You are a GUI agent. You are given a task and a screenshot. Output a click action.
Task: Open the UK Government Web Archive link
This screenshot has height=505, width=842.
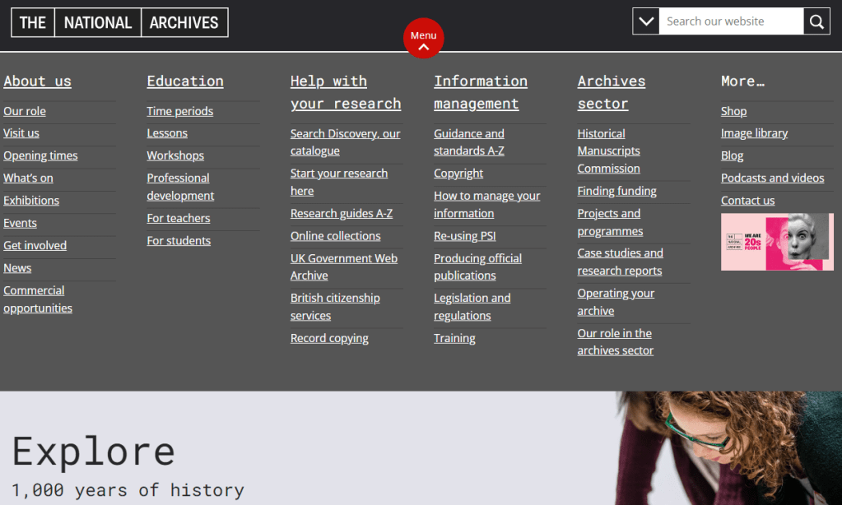pos(343,266)
